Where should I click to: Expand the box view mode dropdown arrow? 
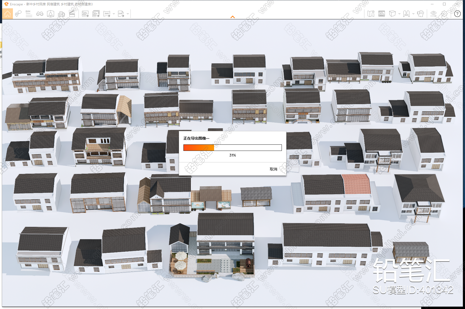399,14
